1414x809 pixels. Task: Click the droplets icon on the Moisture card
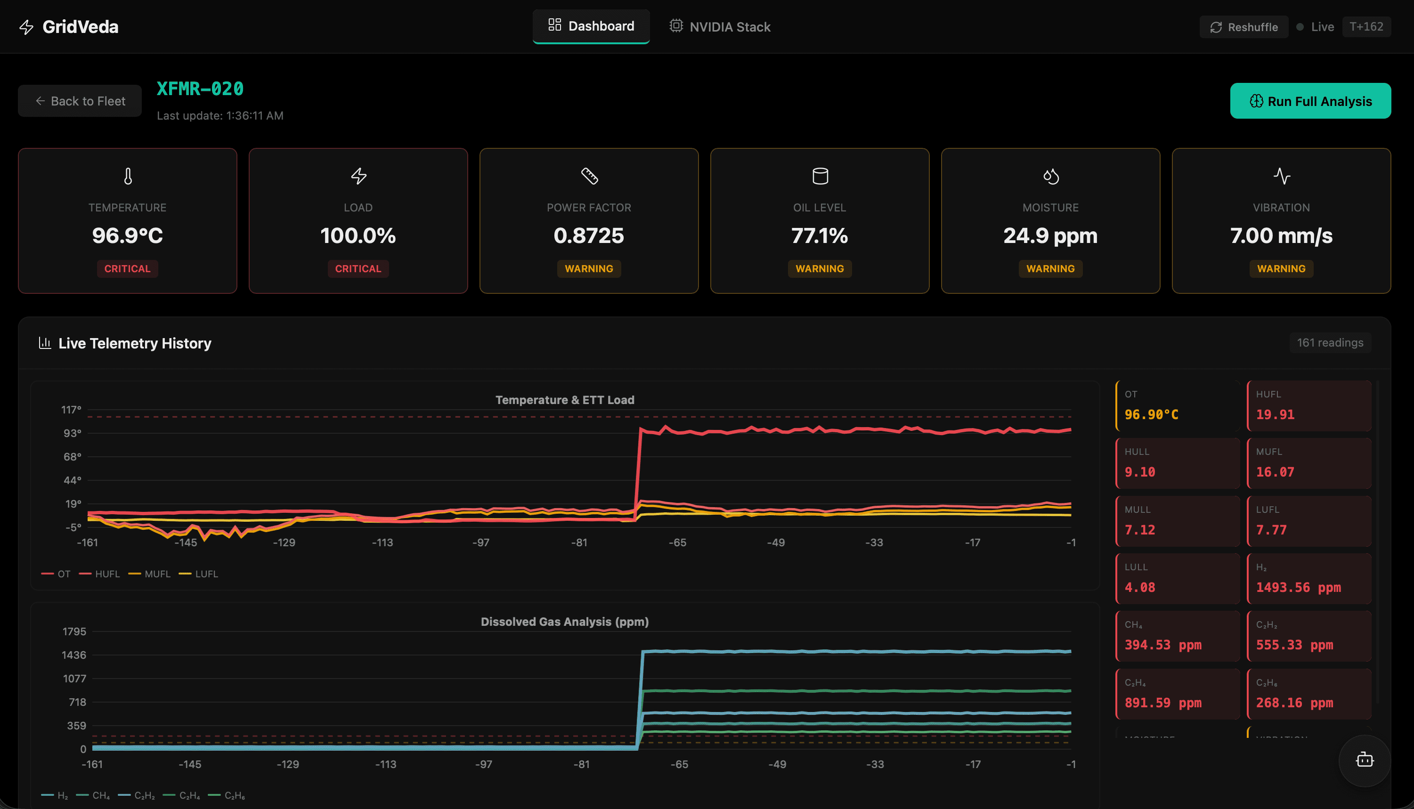[x=1050, y=177]
